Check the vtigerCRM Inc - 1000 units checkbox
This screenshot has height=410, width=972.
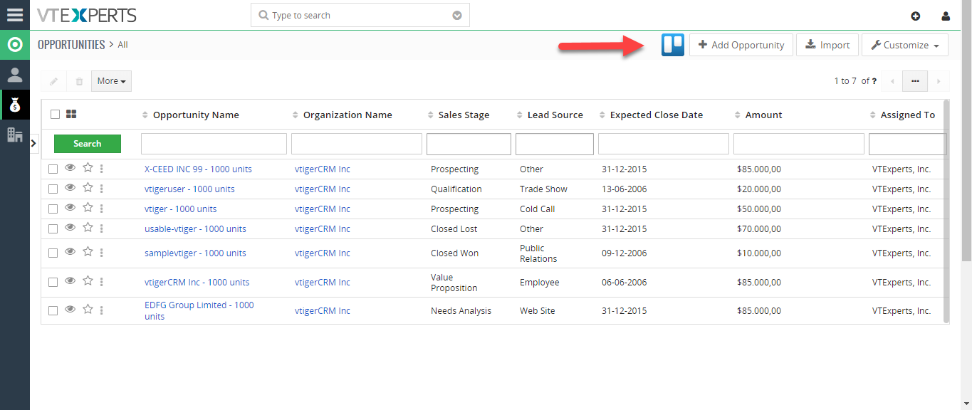pos(53,283)
